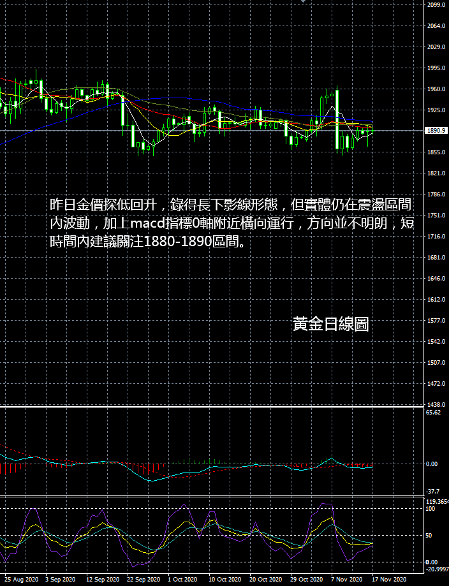Image resolution: width=449 pixels, height=586 pixels.
Task: Click the 1960.0 price scale label
Action: [x=436, y=89]
